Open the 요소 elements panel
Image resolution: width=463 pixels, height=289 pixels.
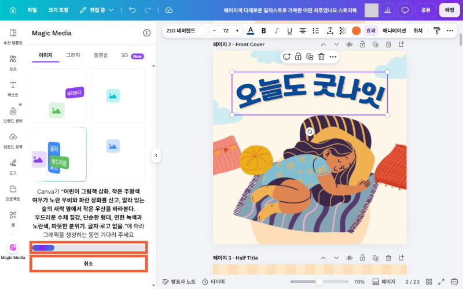13,63
